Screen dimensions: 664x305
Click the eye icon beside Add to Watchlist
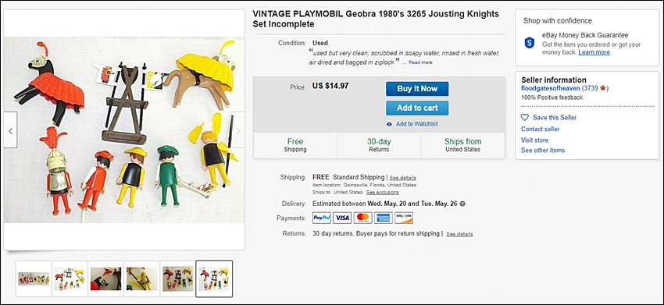(389, 124)
